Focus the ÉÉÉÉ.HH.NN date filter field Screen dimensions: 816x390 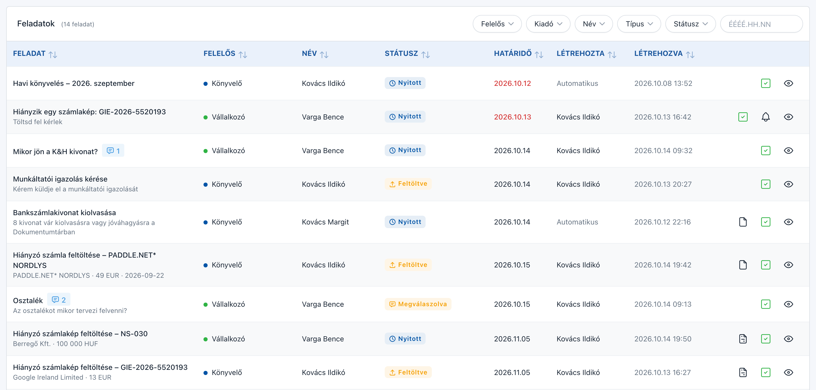[761, 24]
